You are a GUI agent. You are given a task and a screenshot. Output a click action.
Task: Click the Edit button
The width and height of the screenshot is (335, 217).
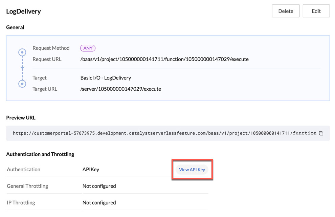[316, 11]
